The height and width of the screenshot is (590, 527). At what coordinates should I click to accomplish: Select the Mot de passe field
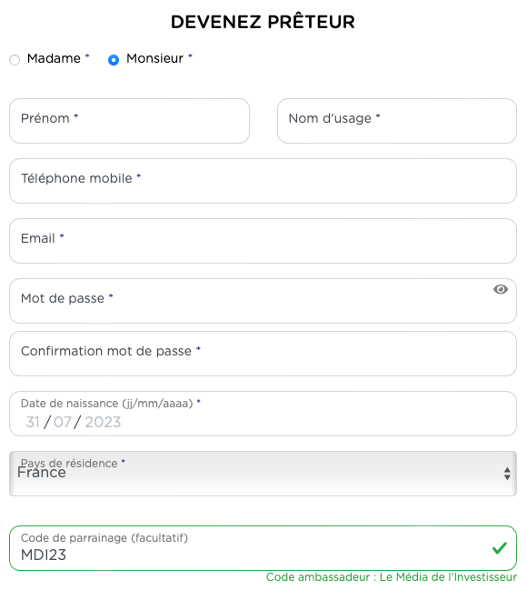point(263,301)
